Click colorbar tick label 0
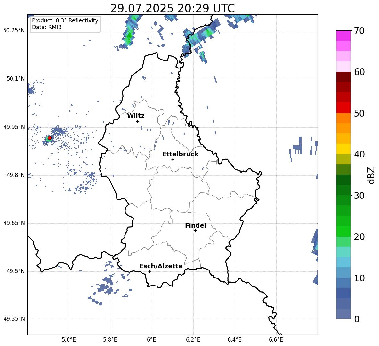Viewport: 379px width, 346px height. pyautogui.click(x=357, y=319)
